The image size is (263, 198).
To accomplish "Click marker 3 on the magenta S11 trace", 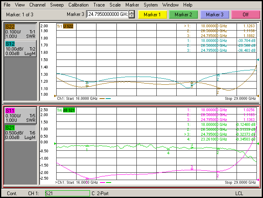I will click(192, 169).
